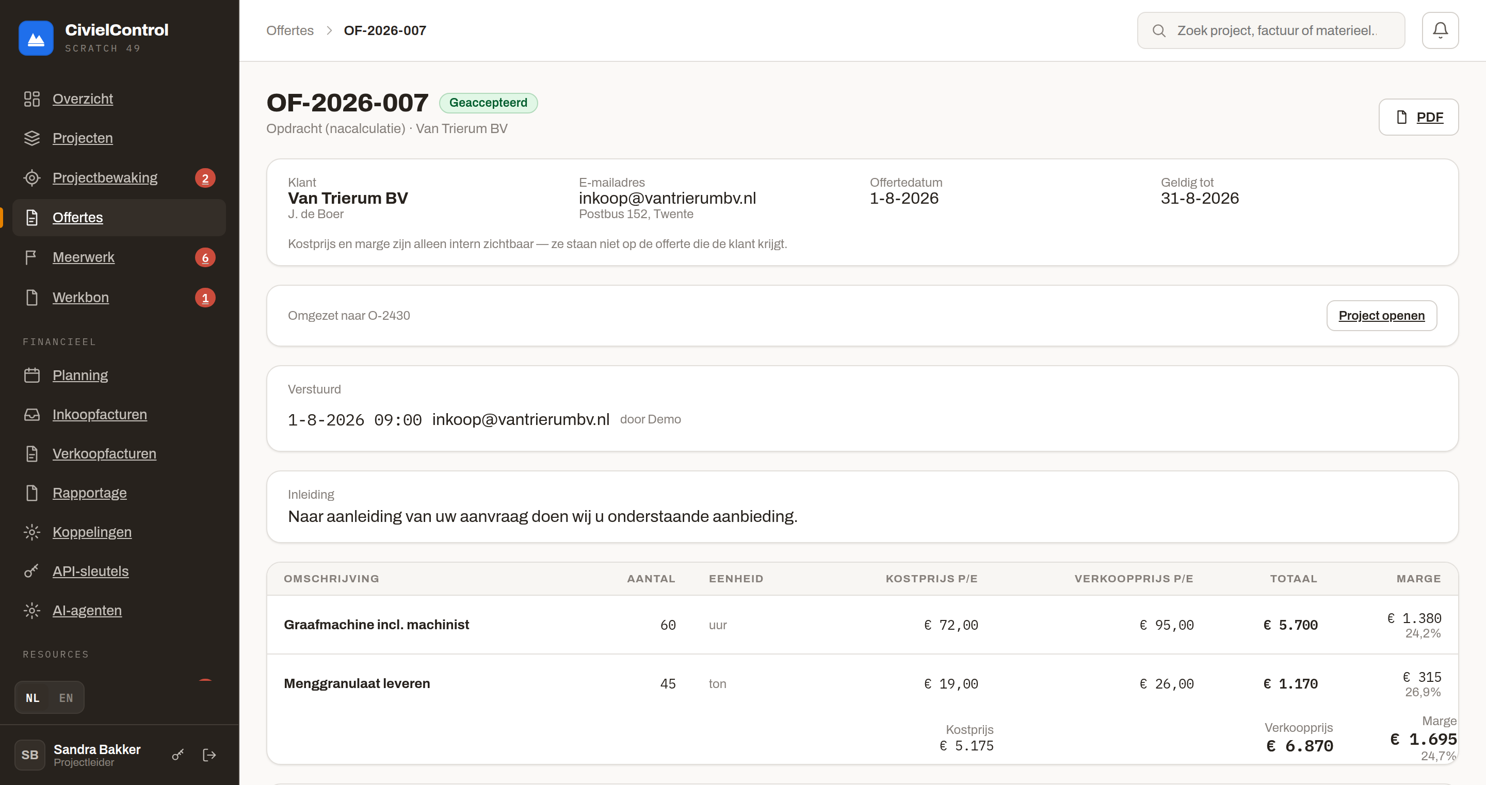The width and height of the screenshot is (1486, 785).
Task: Click the Projectbewaking target icon
Action: coord(31,177)
